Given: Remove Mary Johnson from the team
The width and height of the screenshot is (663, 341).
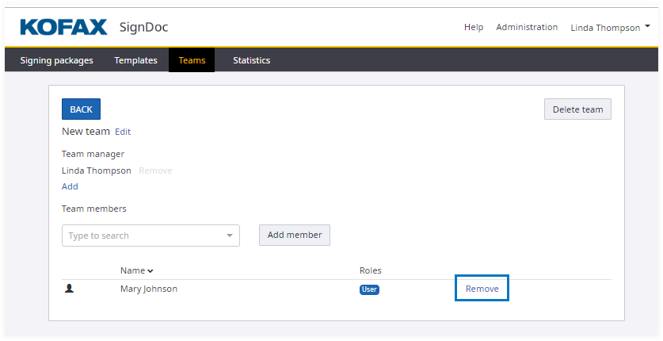Looking at the screenshot, I should click(x=482, y=289).
